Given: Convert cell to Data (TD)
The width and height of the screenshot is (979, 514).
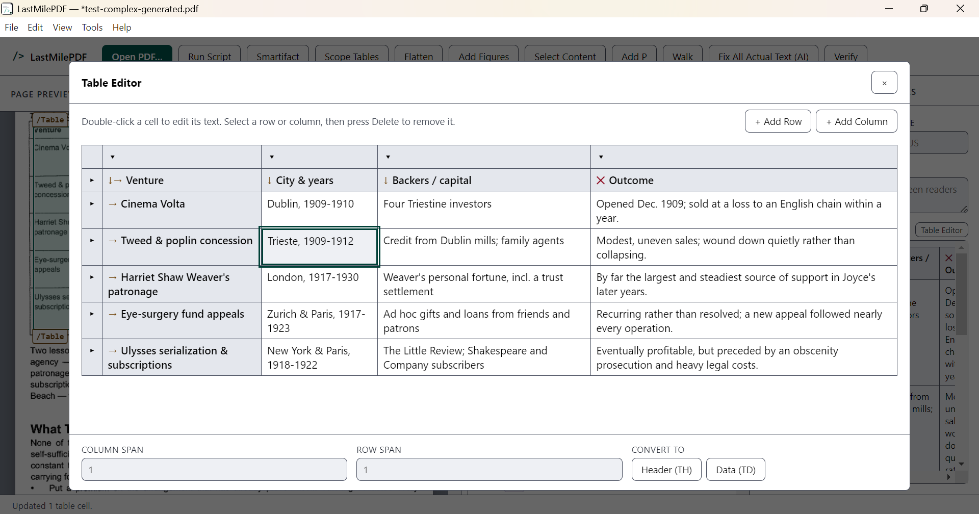Looking at the screenshot, I should 736,470.
